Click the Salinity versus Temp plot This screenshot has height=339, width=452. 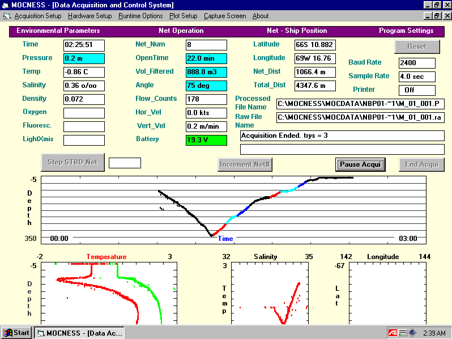click(270, 293)
